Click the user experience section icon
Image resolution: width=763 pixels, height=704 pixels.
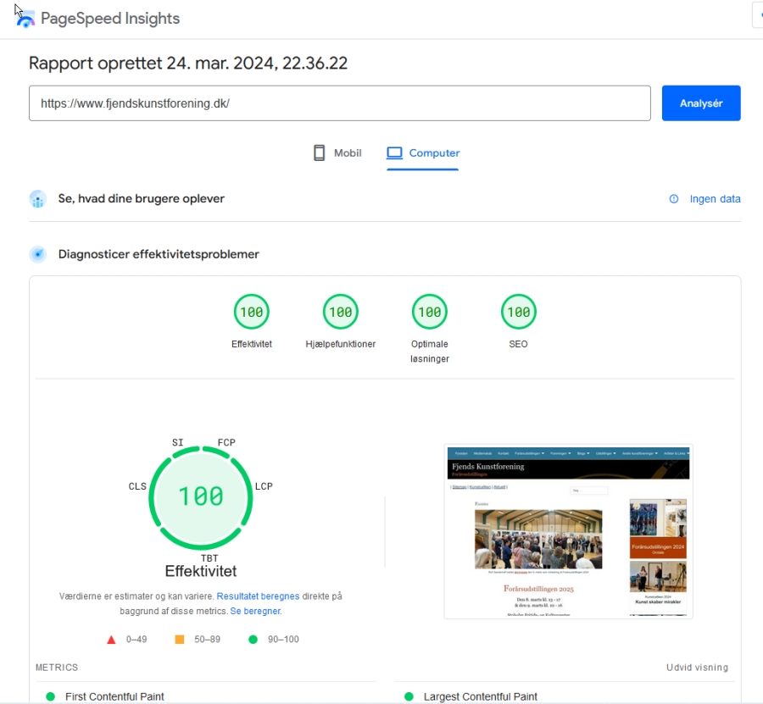tap(37, 199)
